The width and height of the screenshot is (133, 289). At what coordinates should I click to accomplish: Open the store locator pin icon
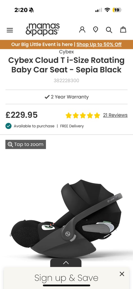pos(96,29)
